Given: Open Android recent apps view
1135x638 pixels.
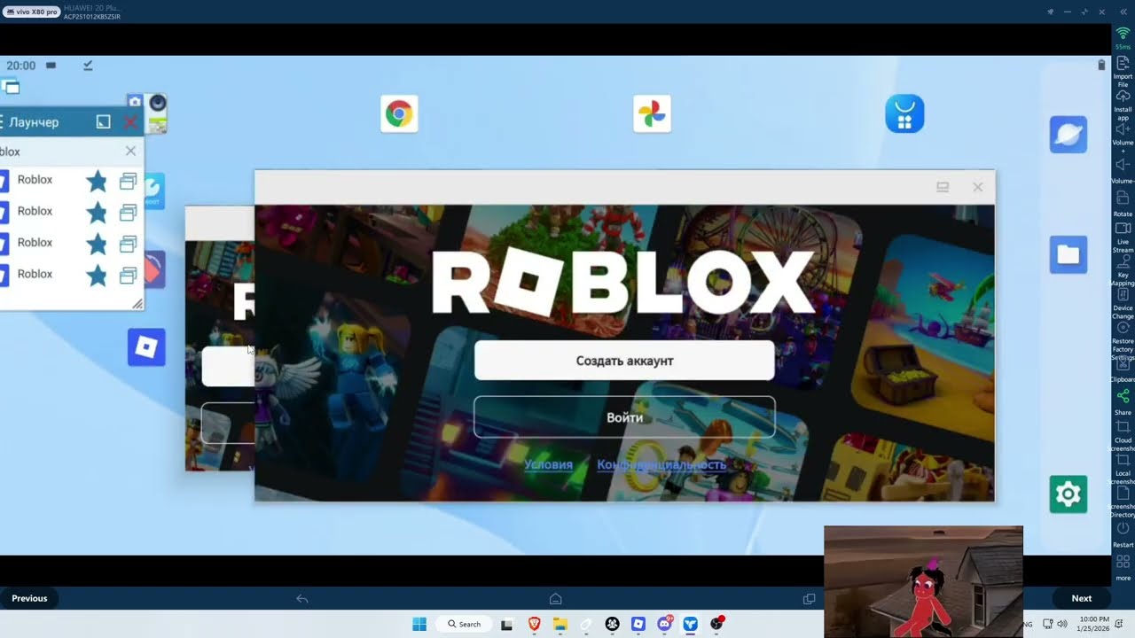Looking at the screenshot, I should [809, 599].
